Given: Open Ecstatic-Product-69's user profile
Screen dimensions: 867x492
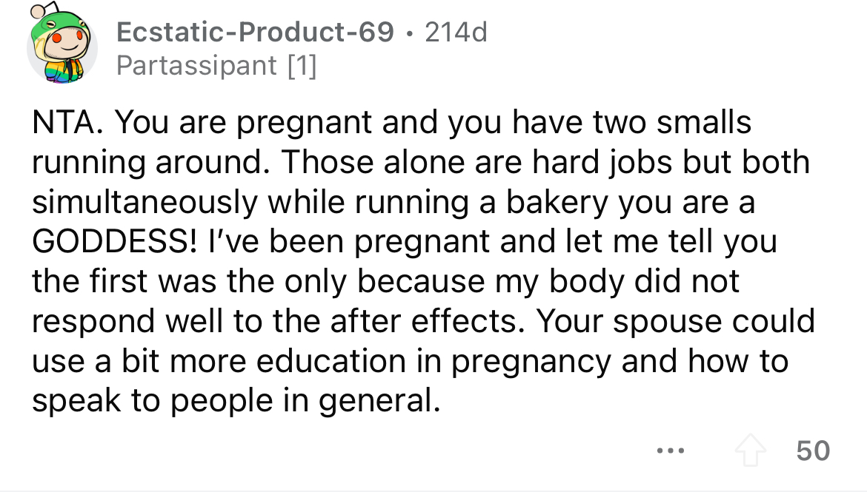Looking at the screenshot, I should pos(256,33).
